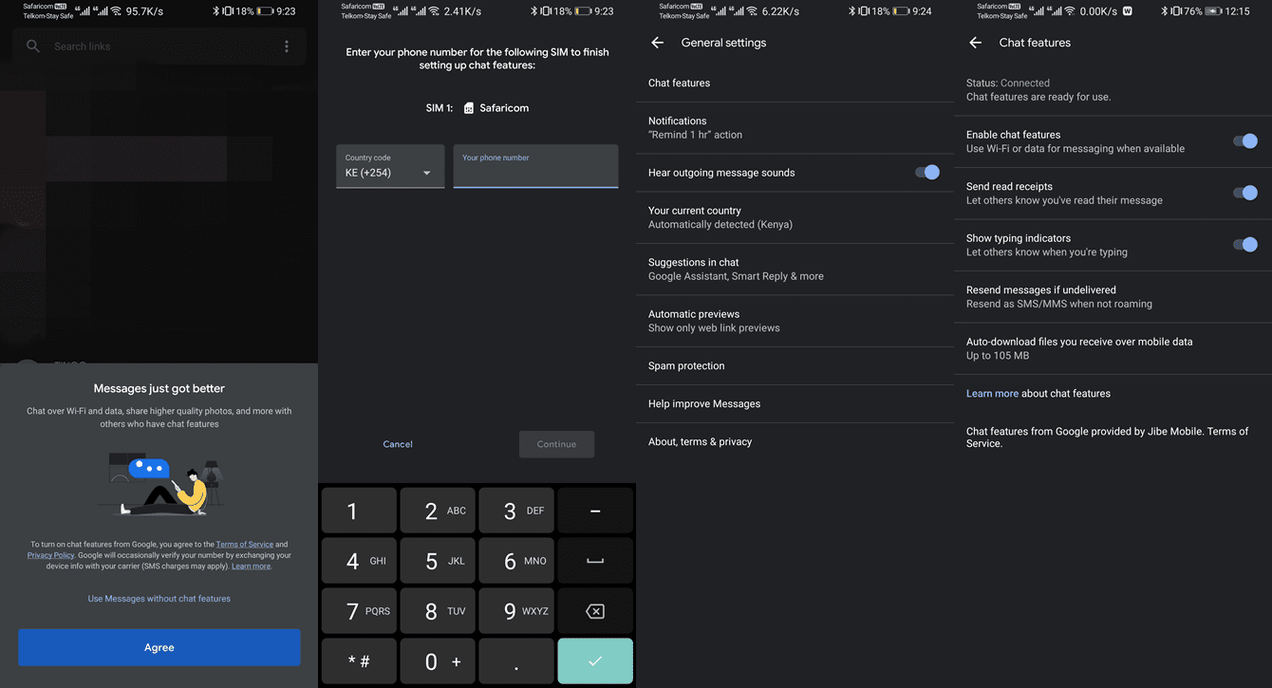1272x688 pixels.
Task: Tap Learn more about chat features
Action: (x=992, y=393)
